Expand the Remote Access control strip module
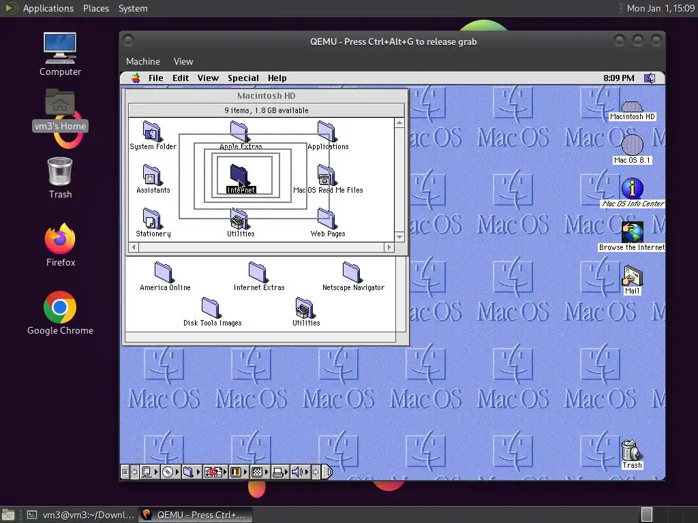Image resolution: width=698 pixels, height=523 pixels. [x=215, y=472]
